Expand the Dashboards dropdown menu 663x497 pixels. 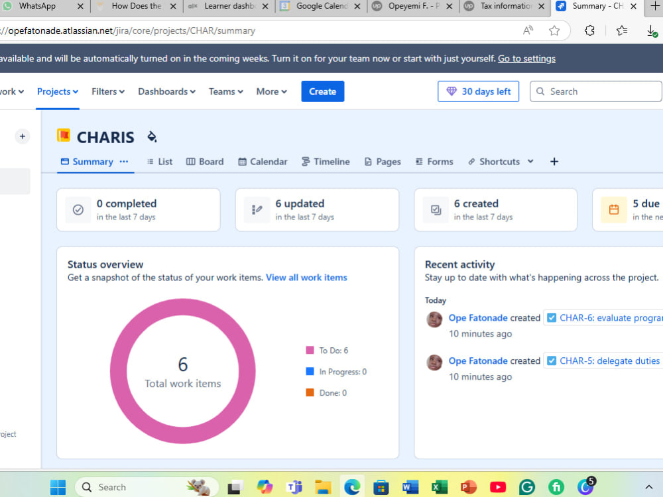[166, 91]
